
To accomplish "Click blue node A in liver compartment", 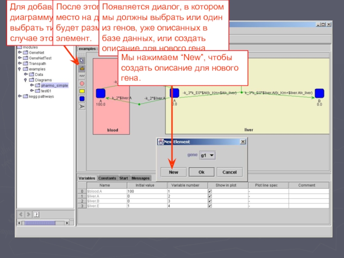I will click(175, 93).
